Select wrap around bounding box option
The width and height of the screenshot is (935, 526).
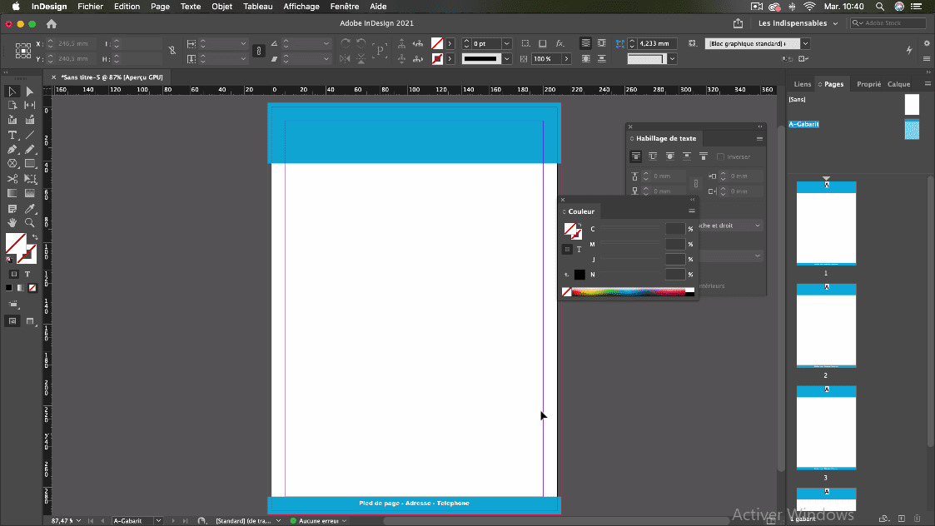coord(653,156)
